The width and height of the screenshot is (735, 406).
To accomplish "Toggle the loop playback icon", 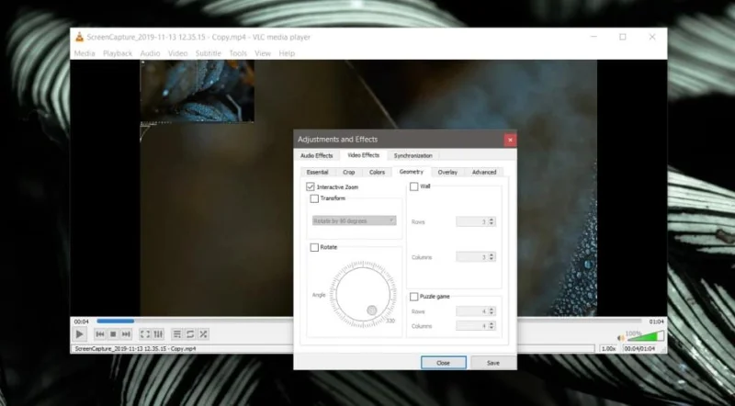I will (190, 334).
